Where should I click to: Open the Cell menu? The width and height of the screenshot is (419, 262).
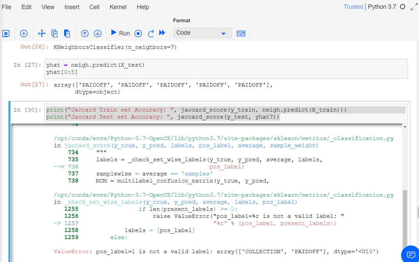tap(94, 7)
